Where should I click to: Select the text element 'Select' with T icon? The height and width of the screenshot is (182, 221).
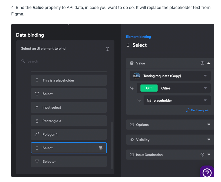[69, 94]
